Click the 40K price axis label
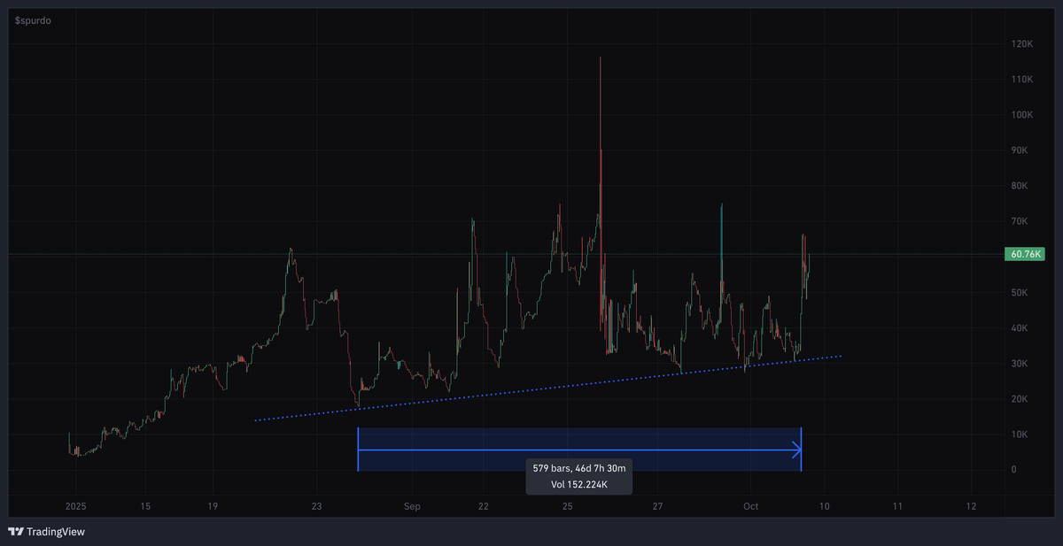Screen dimensions: 1063x546 click(x=1021, y=328)
